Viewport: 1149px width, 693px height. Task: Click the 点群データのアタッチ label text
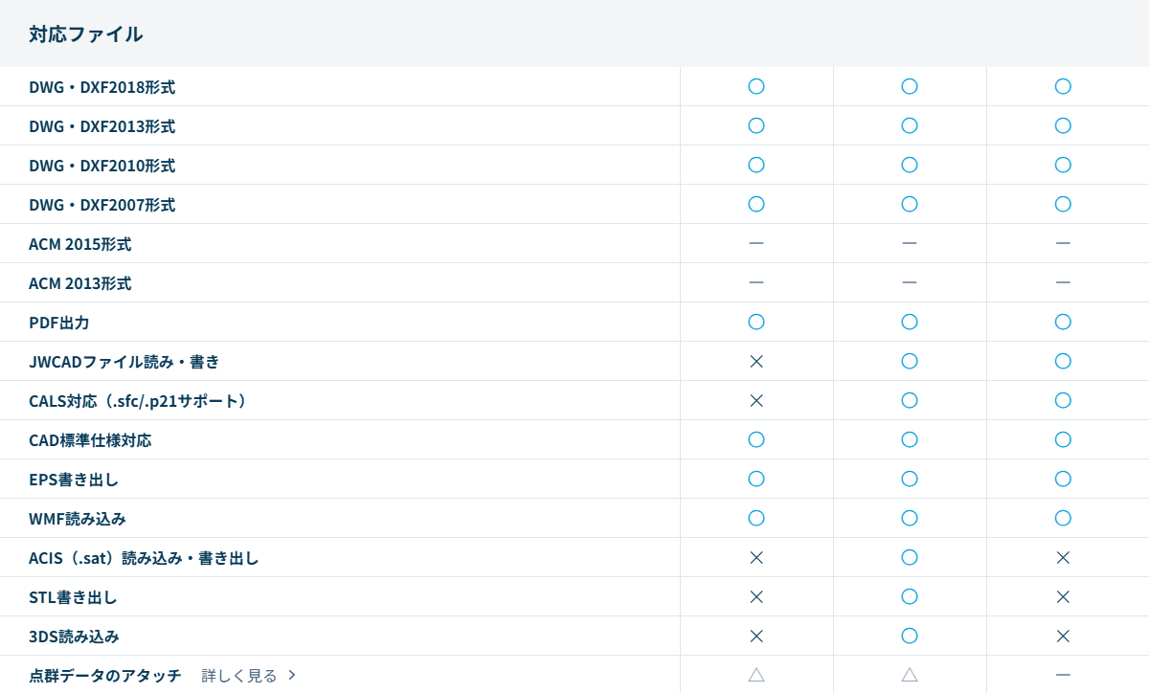pyautogui.click(x=104, y=676)
